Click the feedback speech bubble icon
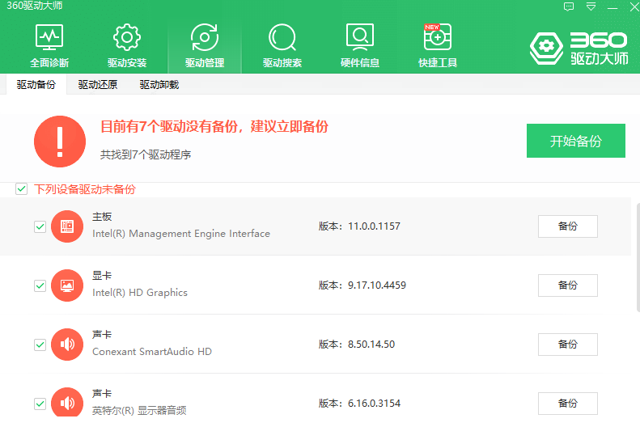This screenshot has width=640, height=444. coord(569,6)
